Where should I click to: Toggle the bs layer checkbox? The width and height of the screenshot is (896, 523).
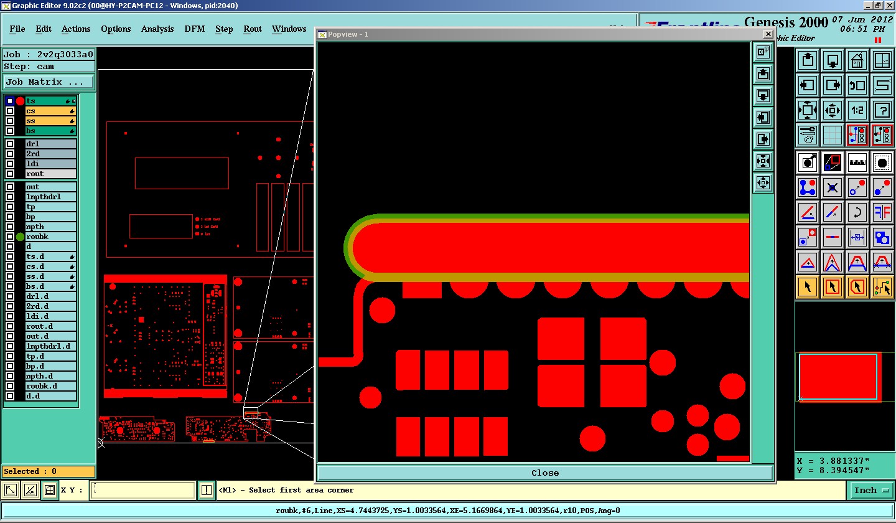(10, 131)
